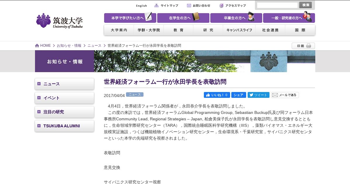Viewport: 350px width, 184px height.
Task: Click the article title 世界経済フォーラム一行が永田学長を表敬訪問
Action: [165, 82]
